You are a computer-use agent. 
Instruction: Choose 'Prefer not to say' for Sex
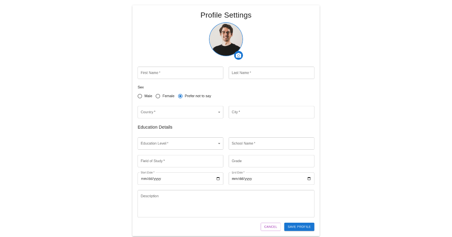180,96
